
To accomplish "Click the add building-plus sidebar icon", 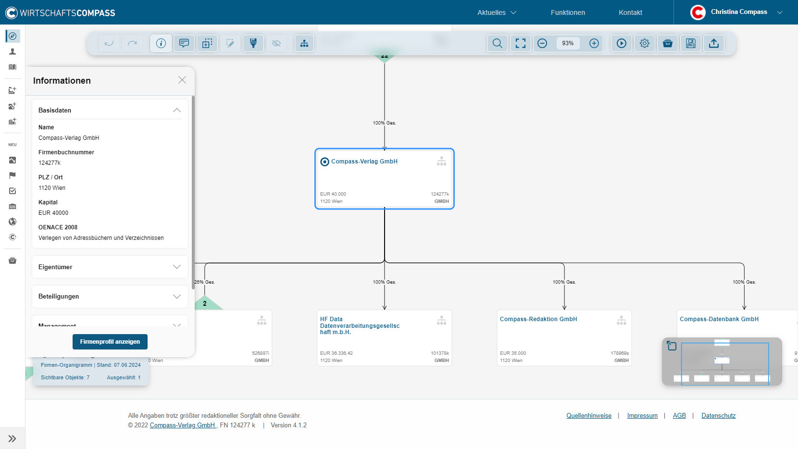I will pyautogui.click(x=12, y=121).
